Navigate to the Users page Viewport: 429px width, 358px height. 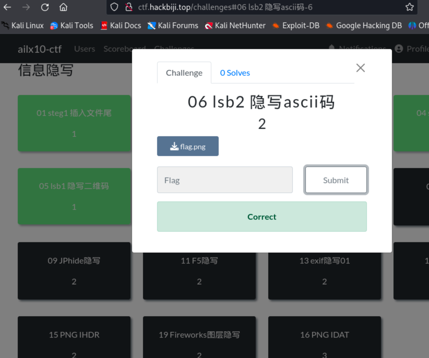84,49
